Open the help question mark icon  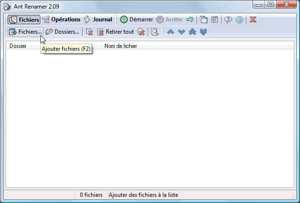coord(228,19)
